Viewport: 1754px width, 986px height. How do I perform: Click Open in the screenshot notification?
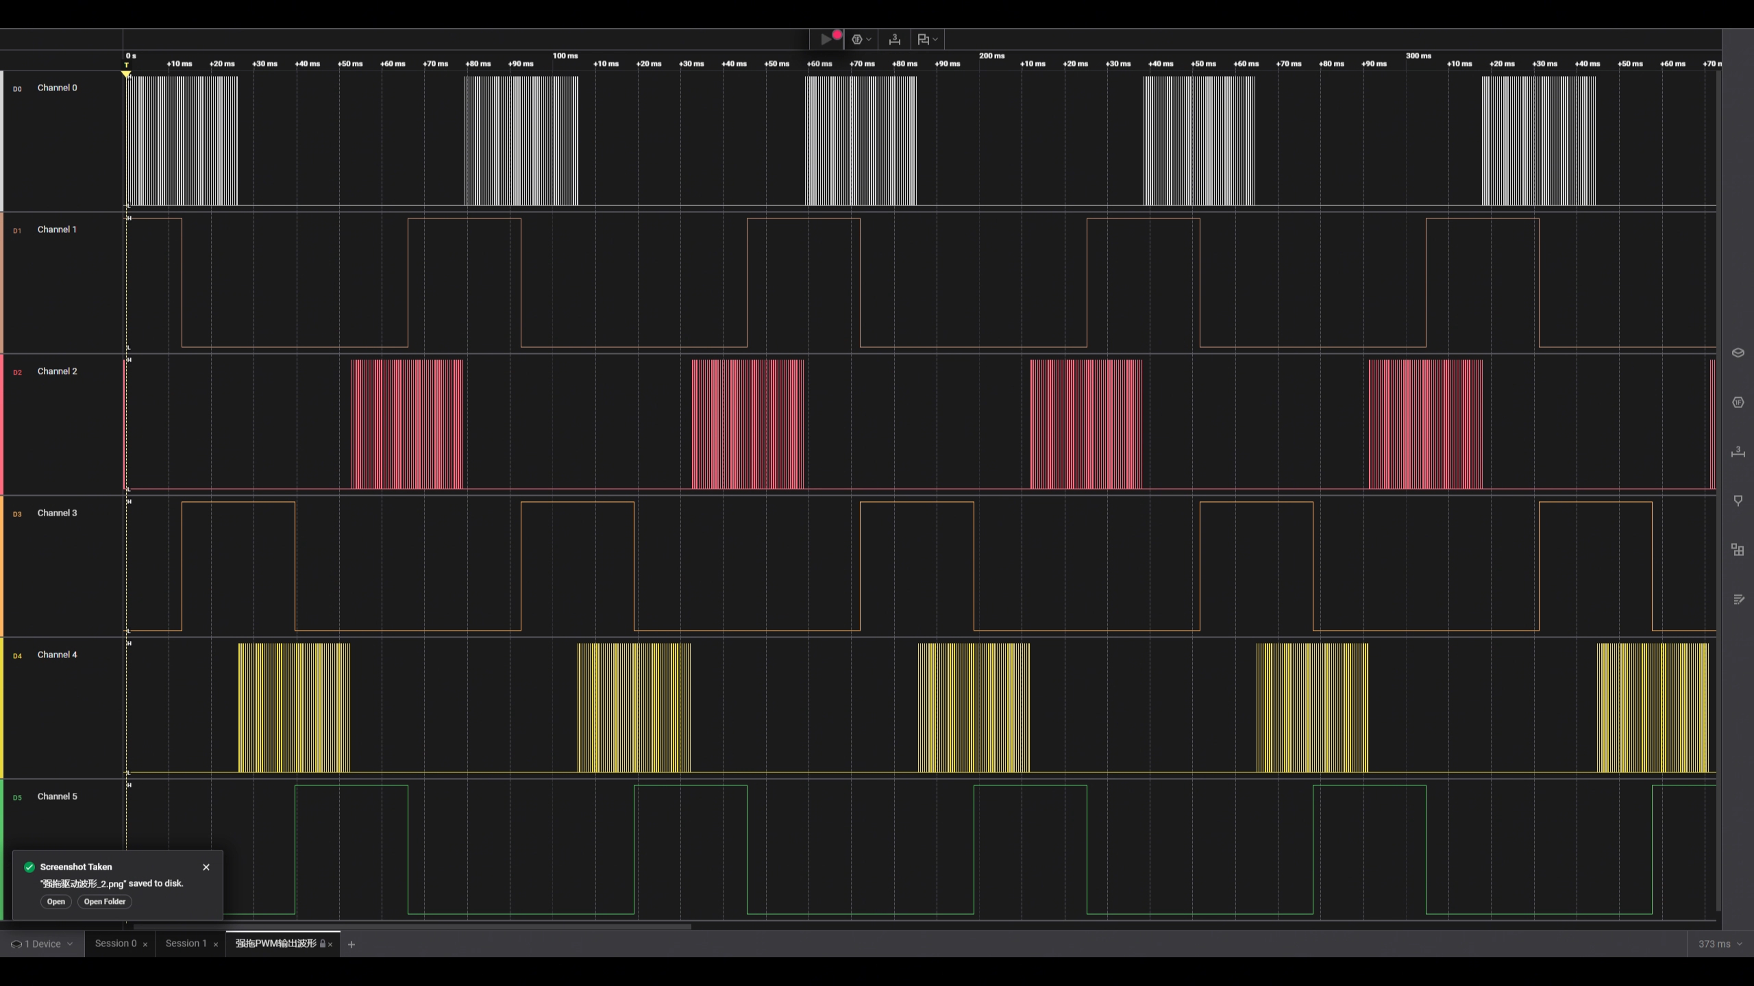[55, 902]
